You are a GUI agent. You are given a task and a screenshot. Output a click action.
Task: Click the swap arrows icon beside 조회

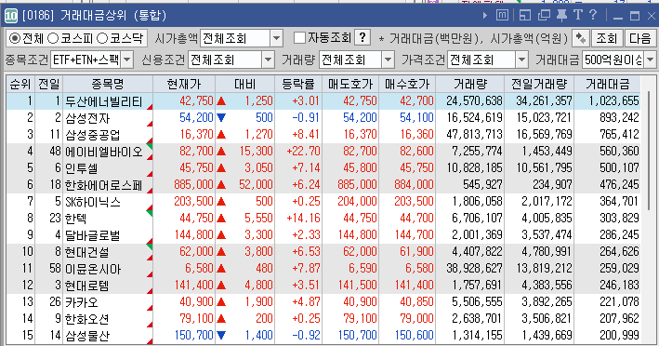point(581,38)
